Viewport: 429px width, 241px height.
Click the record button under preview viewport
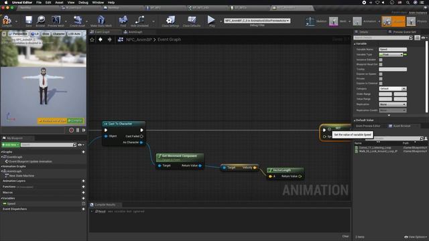tap(72, 131)
